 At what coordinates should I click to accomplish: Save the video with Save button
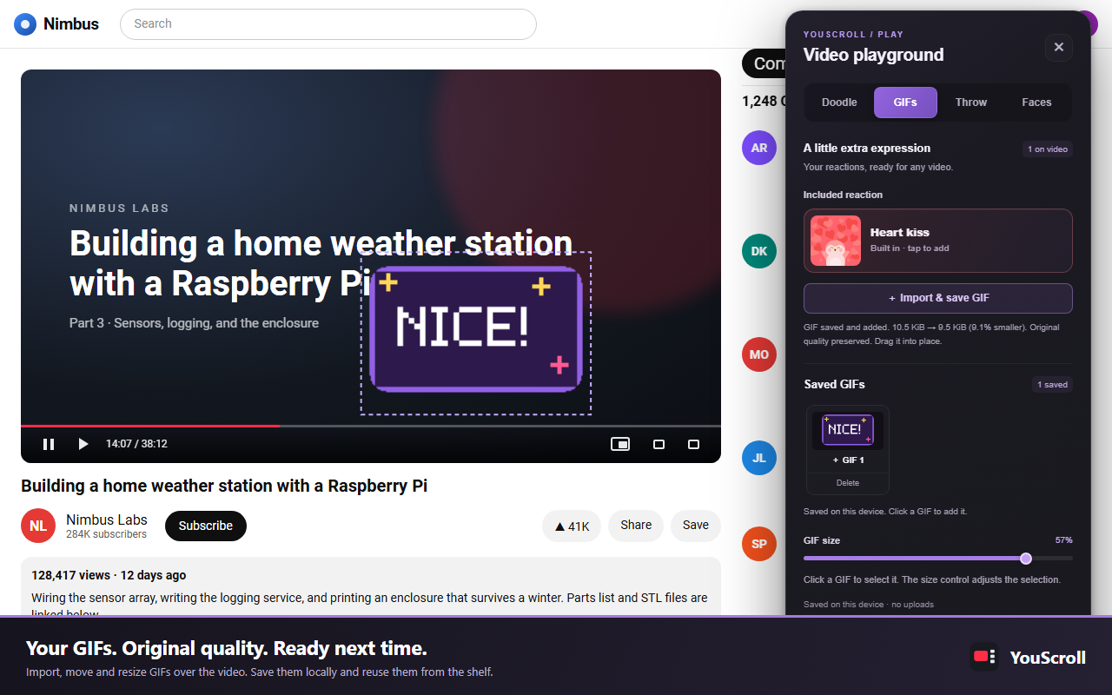tap(696, 526)
